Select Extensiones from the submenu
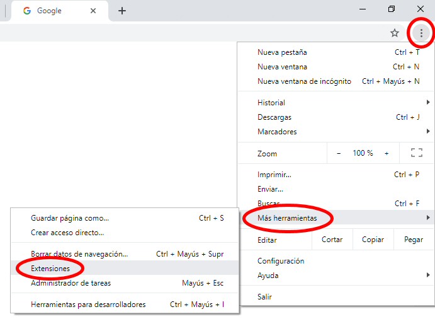Image resolution: width=435 pixels, height=331 pixels. [x=50, y=269]
